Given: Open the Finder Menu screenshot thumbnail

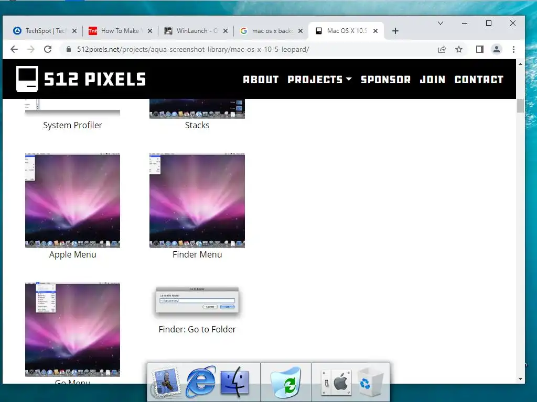Looking at the screenshot, I should pyautogui.click(x=197, y=200).
